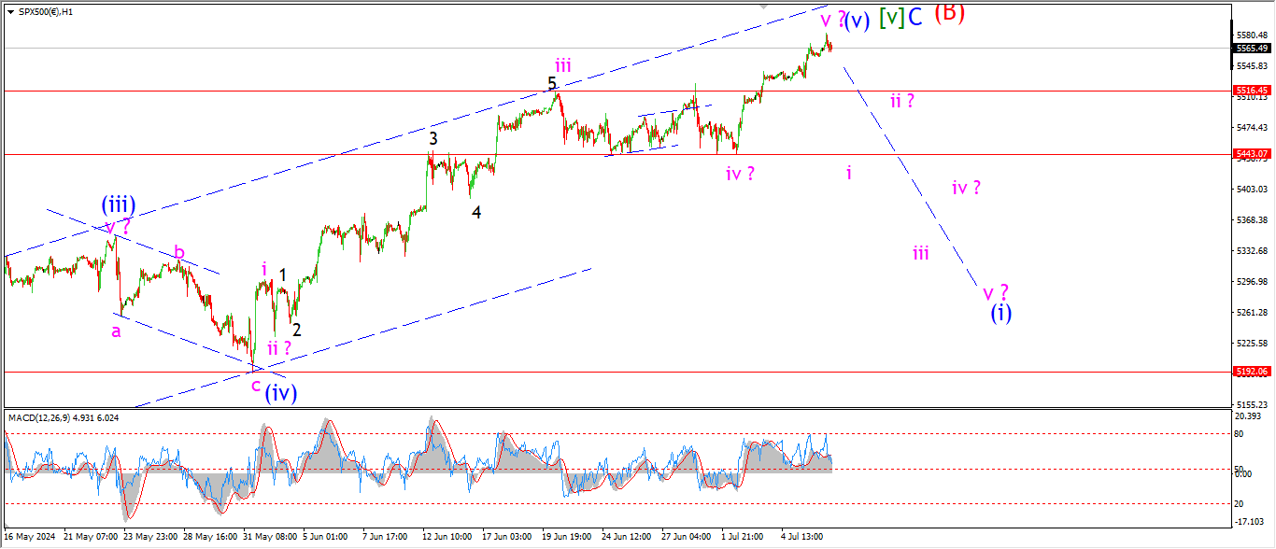Click the 80 level on the MACD scale
The height and width of the screenshot is (549, 1276).
coord(1240,434)
